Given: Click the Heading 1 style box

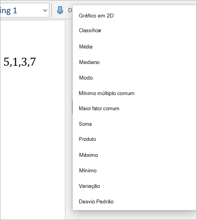Looking at the screenshot, I should (25, 10).
